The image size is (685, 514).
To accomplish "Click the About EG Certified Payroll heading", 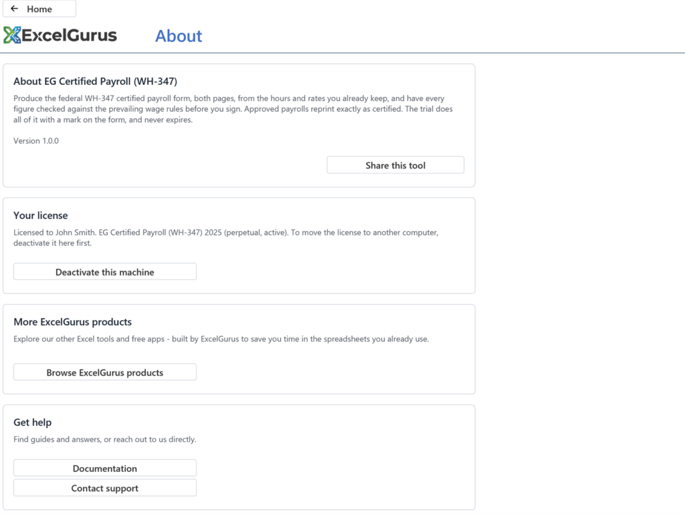I will [95, 81].
